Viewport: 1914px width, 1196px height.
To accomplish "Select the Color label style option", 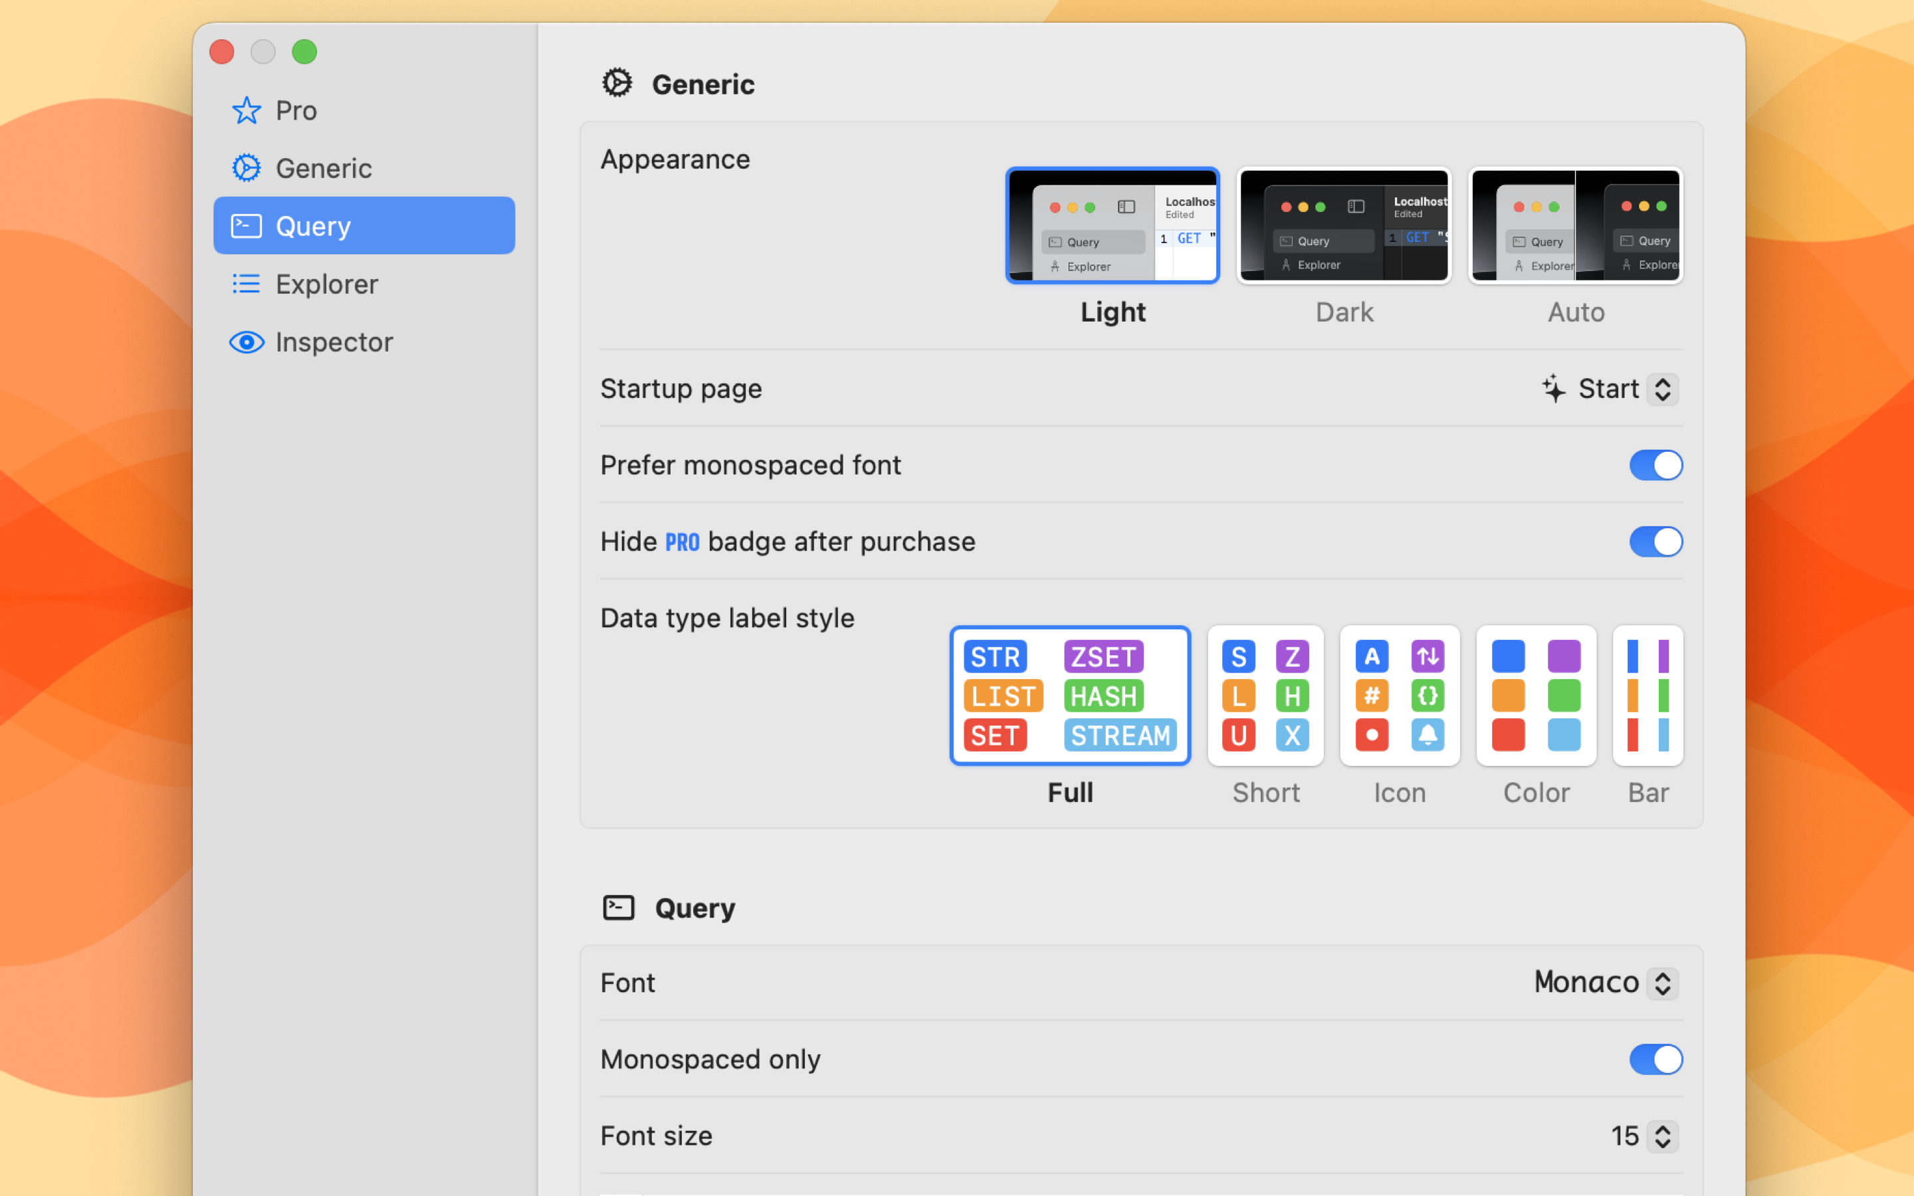I will point(1536,695).
